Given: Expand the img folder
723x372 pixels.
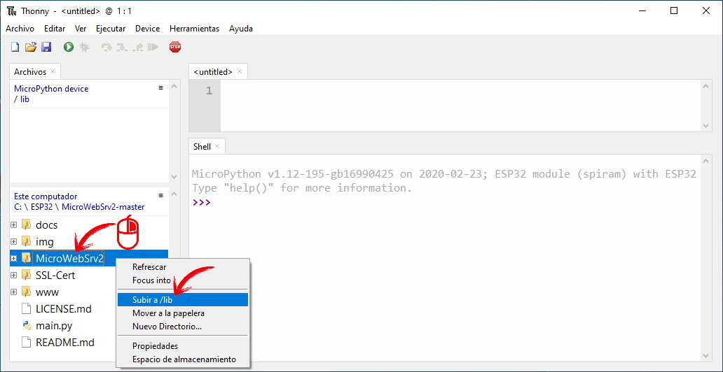Looking at the screenshot, I should tap(14, 242).
